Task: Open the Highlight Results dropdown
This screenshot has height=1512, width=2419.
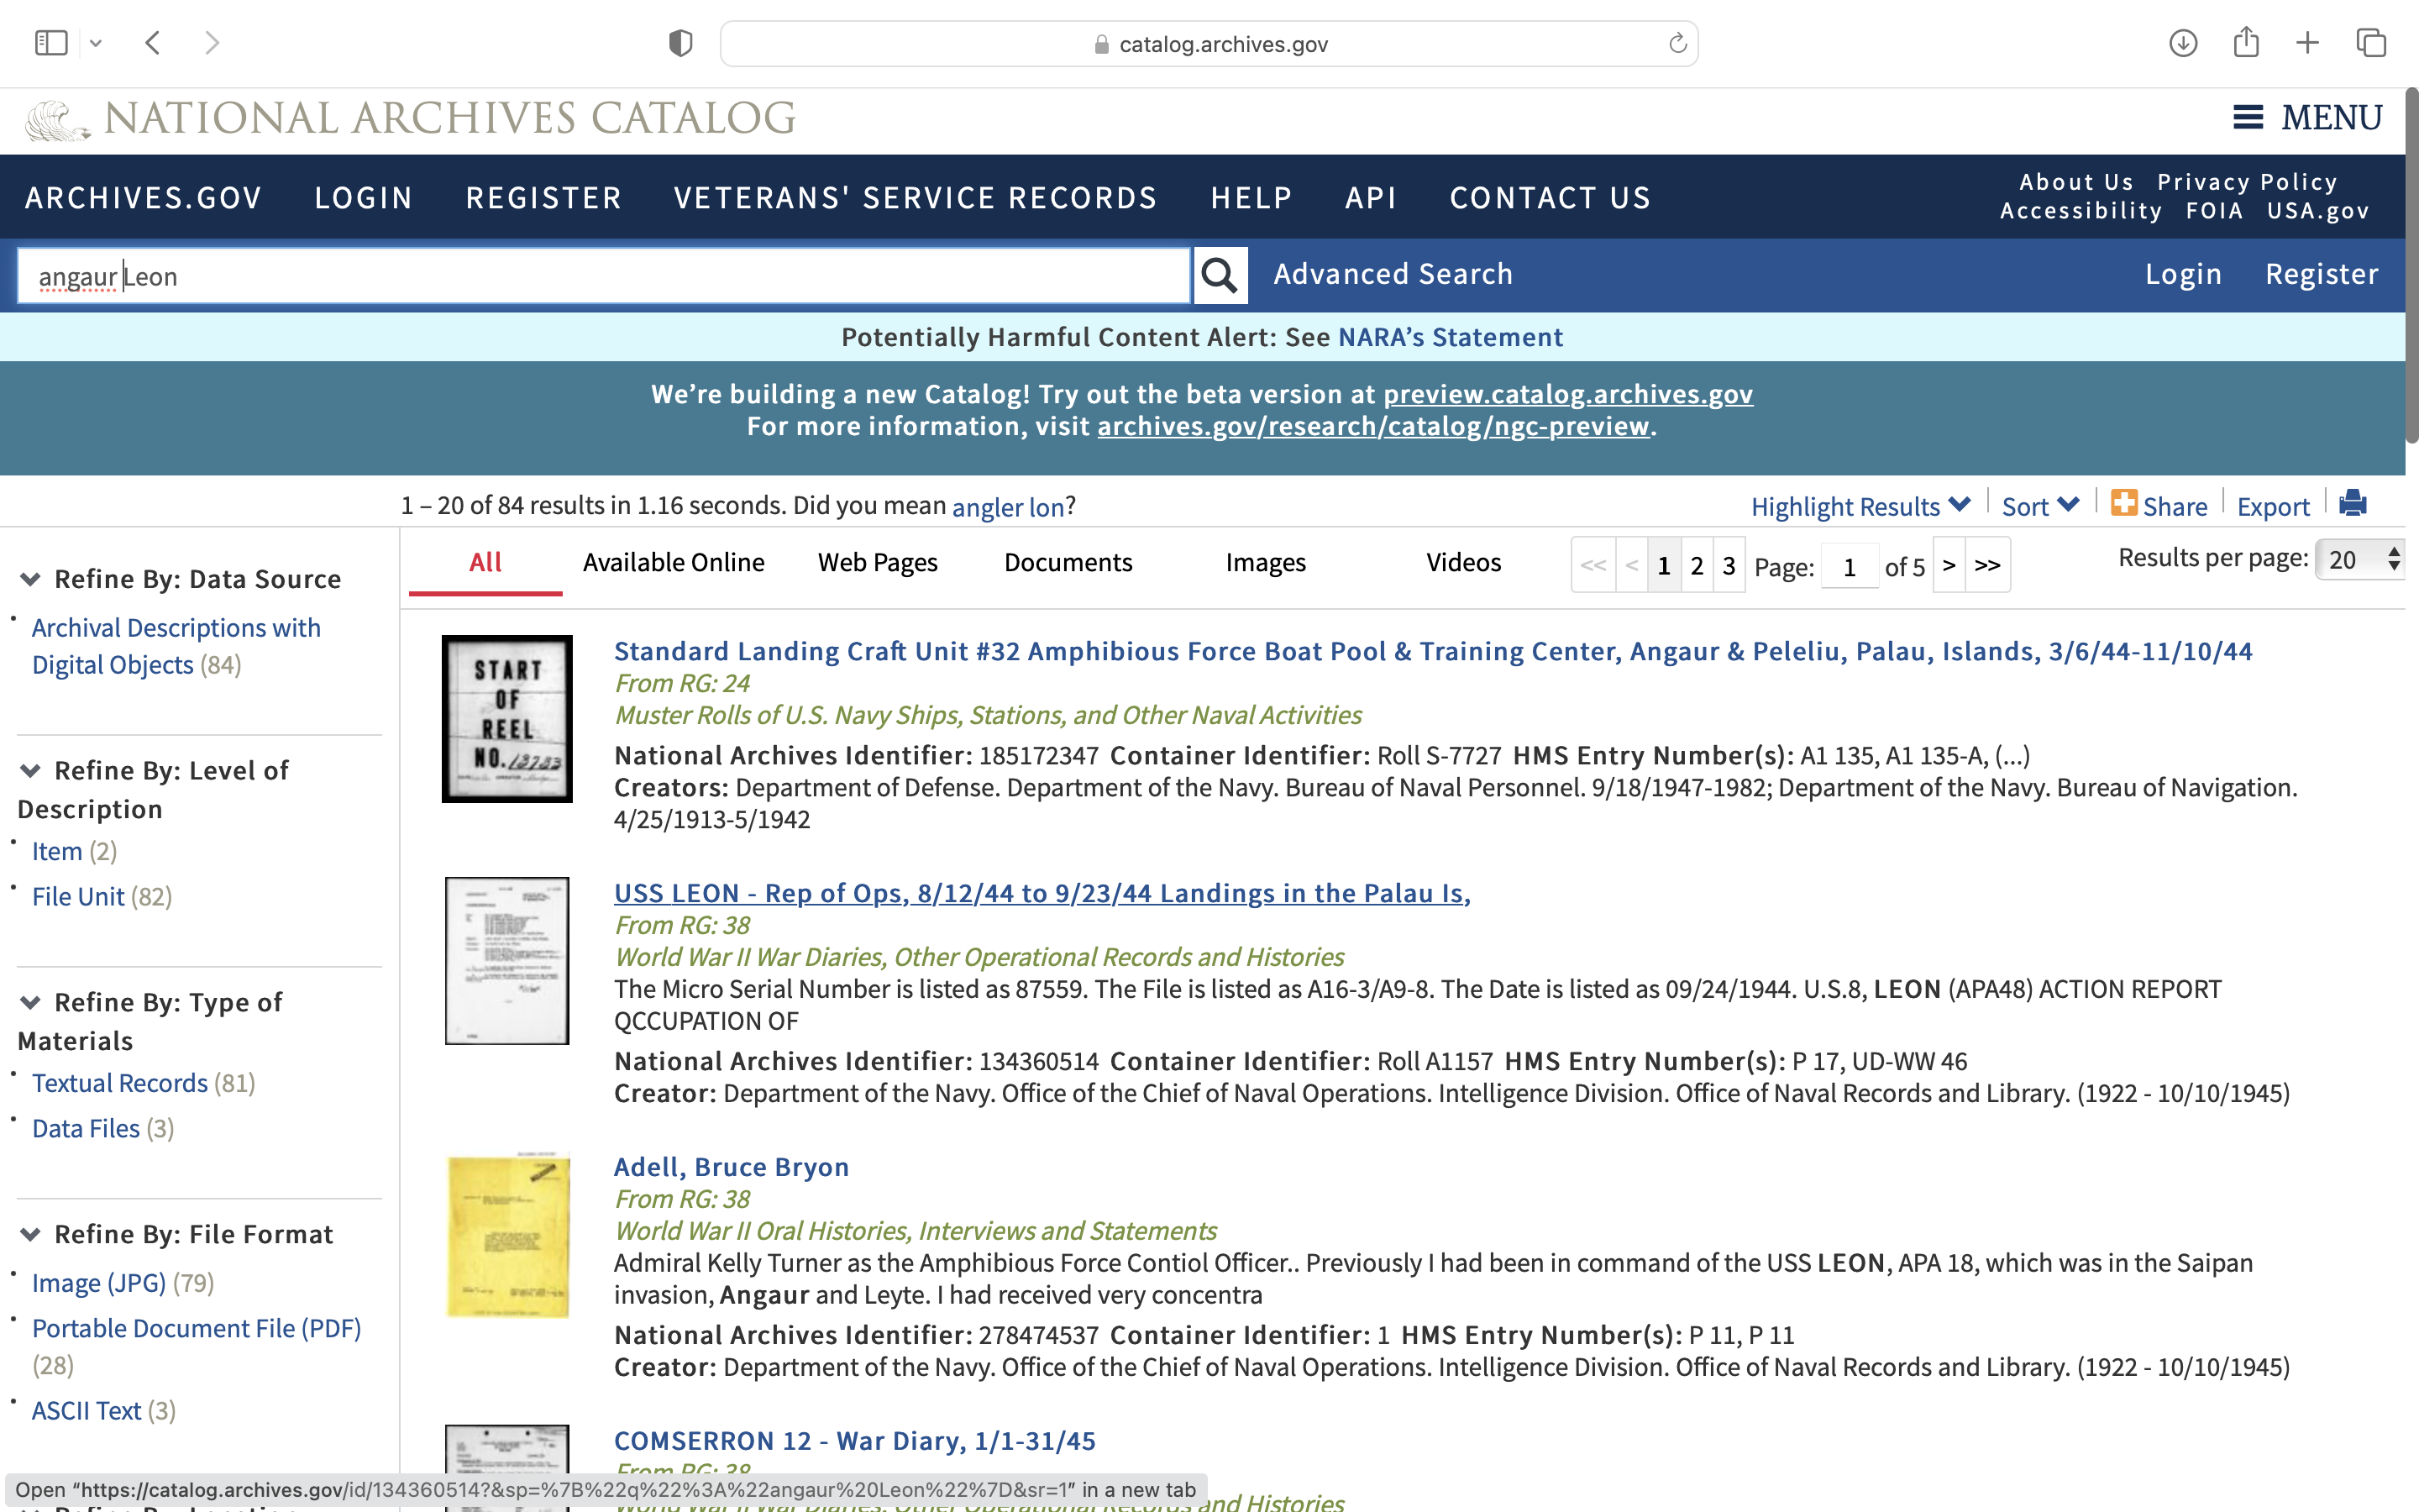Action: 1860,506
